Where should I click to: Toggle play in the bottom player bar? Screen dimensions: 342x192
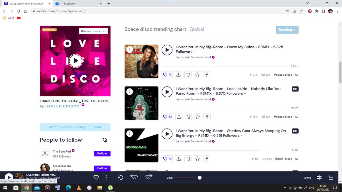click(x=9, y=177)
